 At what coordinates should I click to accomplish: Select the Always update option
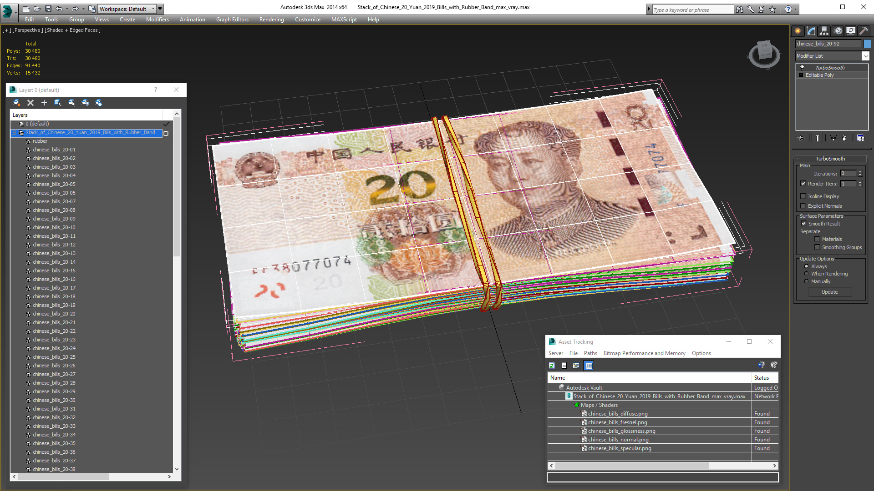pos(806,266)
